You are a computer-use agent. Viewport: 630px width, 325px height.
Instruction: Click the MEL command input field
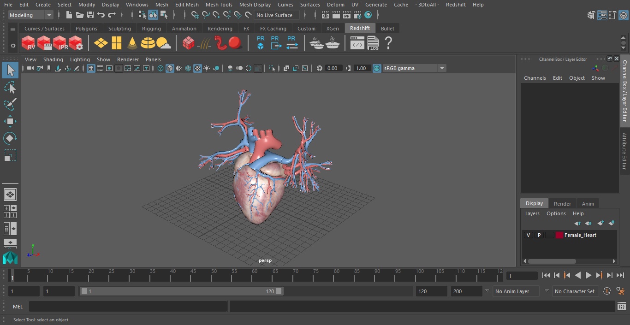coord(128,307)
